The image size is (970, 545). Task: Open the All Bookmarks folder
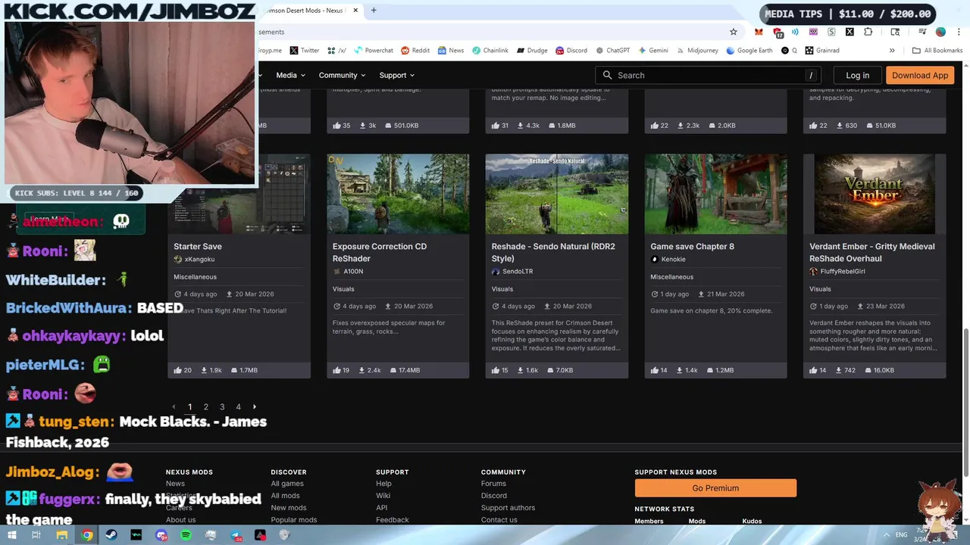(x=937, y=51)
